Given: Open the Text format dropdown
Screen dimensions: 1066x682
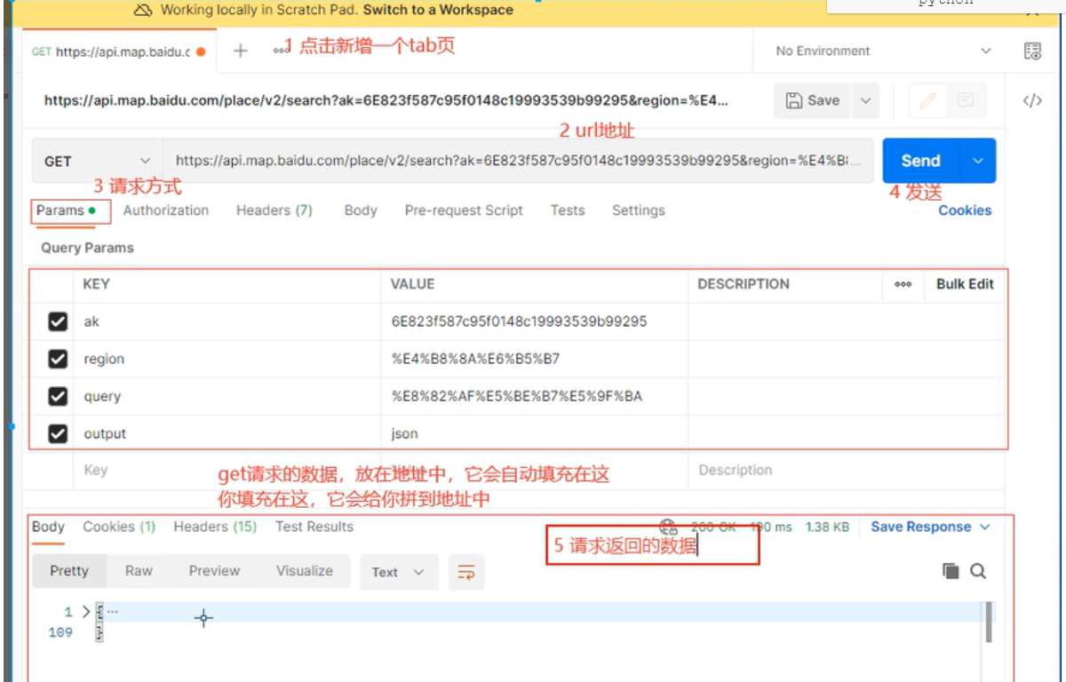Looking at the screenshot, I should tap(399, 572).
